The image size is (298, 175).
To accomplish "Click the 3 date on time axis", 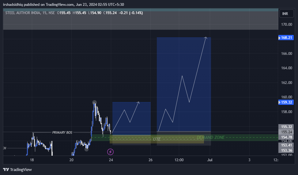I will pos(249,160).
